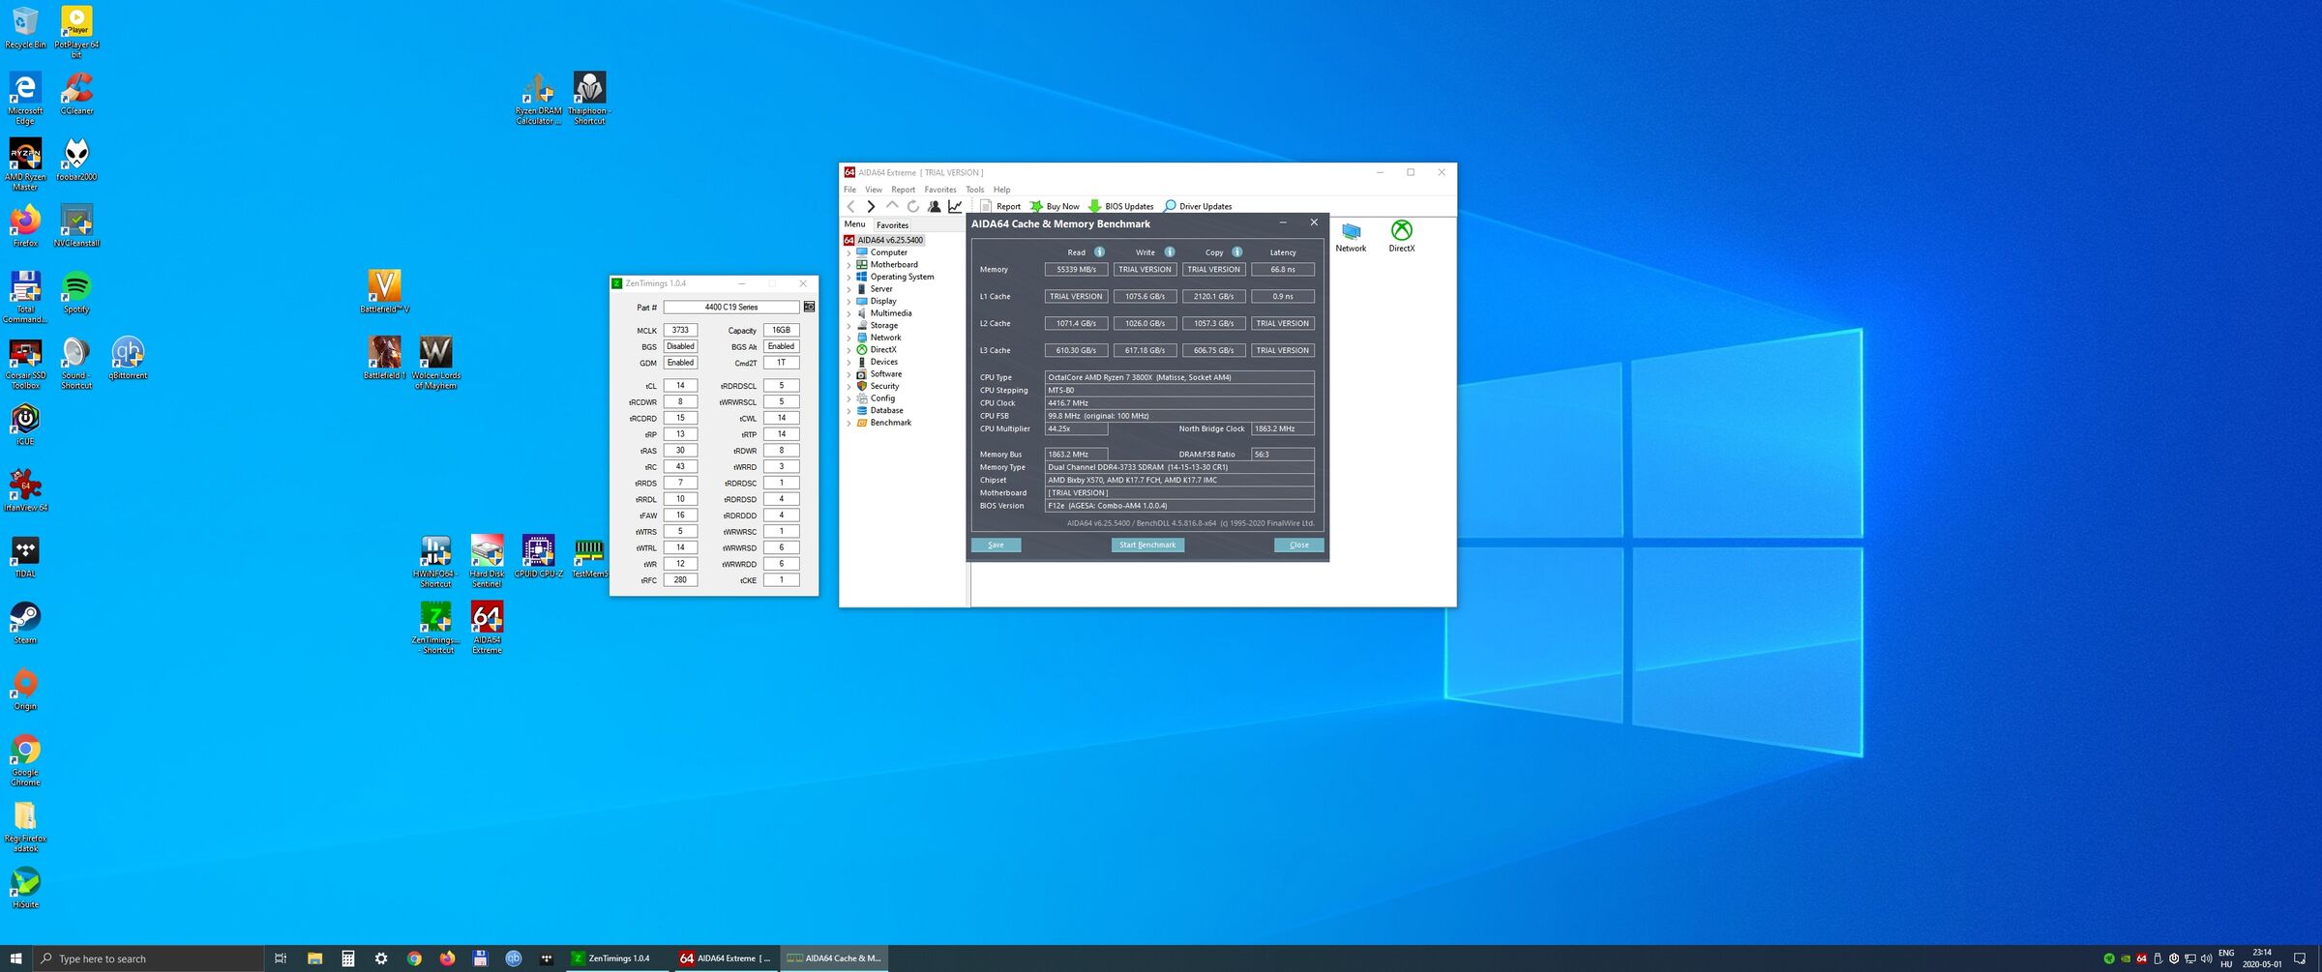The image size is (2322, 972).
Task: Click Buy Now in AIDA64 toolbar
Action: pyautogui.click(x=1055, y=206)
